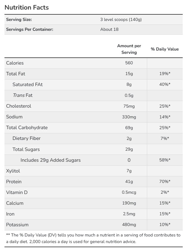This screenshot has width=186, height=249.
Task: Click the Saturated FAt 40% daily value
Action: point(165,85)
